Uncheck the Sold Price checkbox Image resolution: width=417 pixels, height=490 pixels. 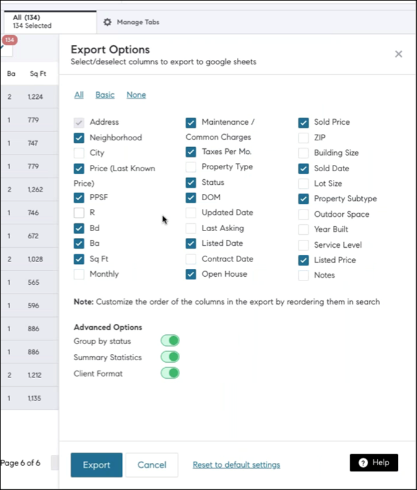[303, 122]
